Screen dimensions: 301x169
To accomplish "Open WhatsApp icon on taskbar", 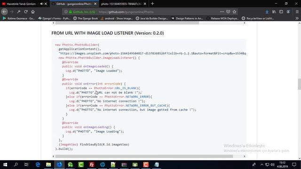I will (70, 165).
